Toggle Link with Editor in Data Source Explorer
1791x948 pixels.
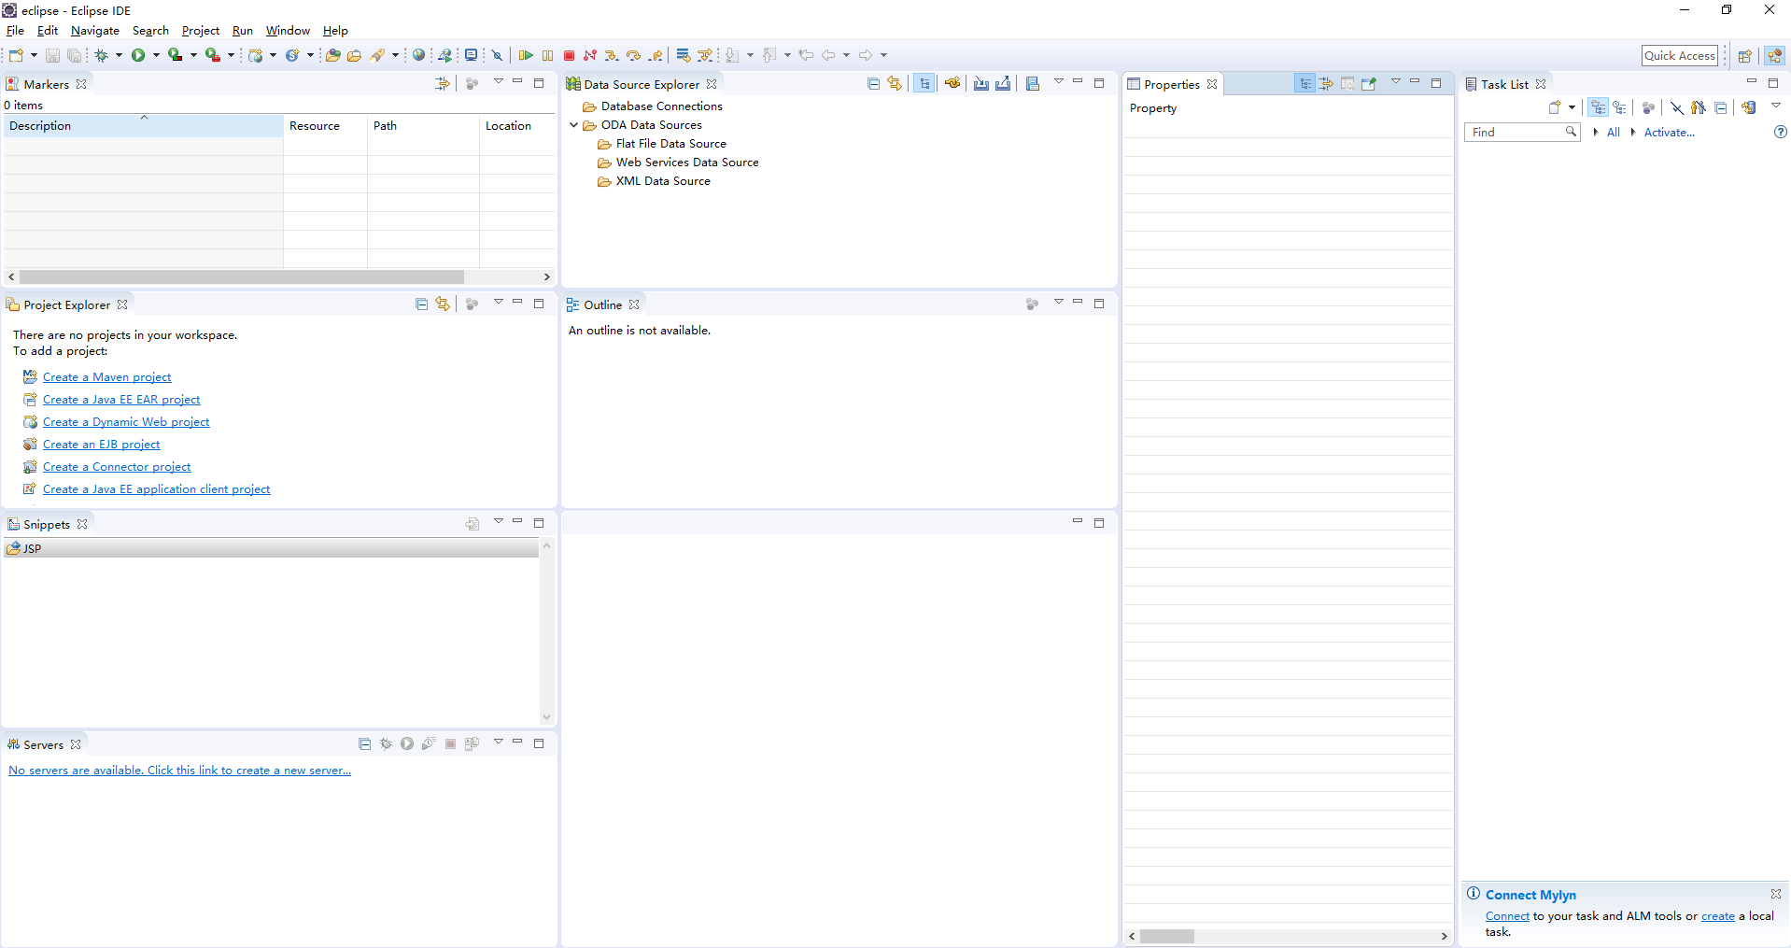click(895, 84)
